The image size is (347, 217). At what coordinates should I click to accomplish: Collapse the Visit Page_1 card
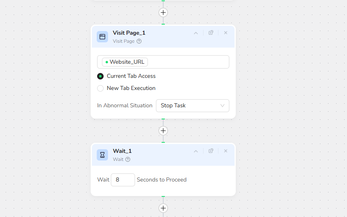196,33
